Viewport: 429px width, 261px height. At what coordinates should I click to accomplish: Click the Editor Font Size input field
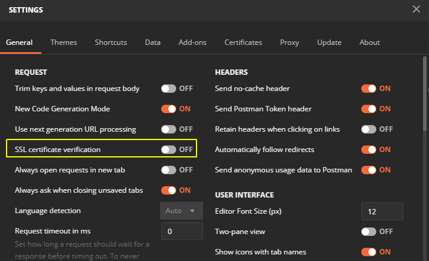[382, 211]
